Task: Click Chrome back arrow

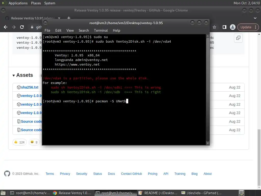Action: (x=6, y=27)
